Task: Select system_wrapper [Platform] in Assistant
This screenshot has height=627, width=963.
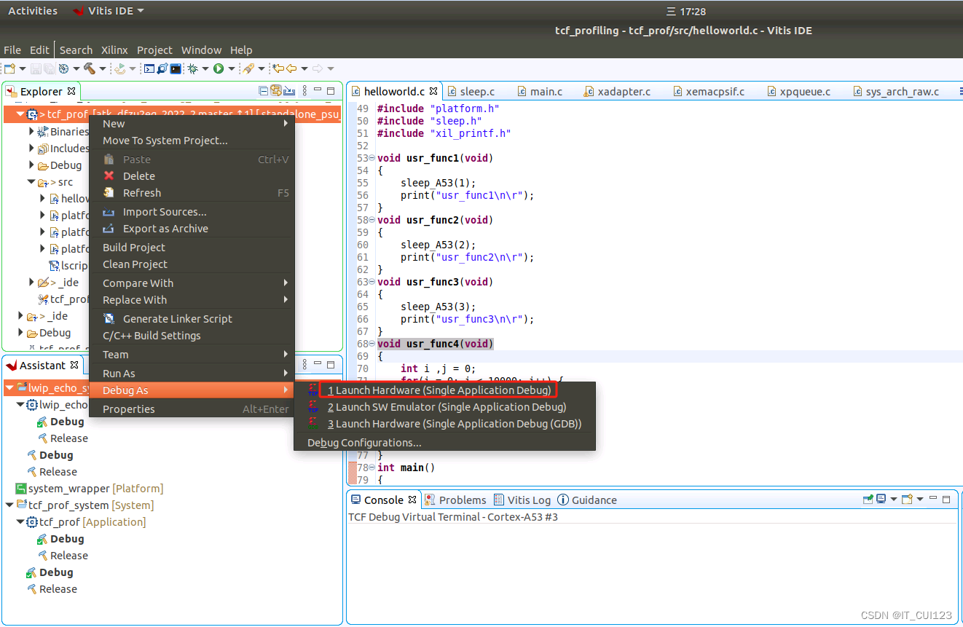Action: (90, 489)
